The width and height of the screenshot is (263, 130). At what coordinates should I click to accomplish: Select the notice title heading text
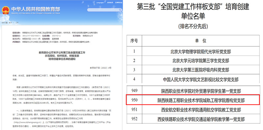[x=62, y=56]
